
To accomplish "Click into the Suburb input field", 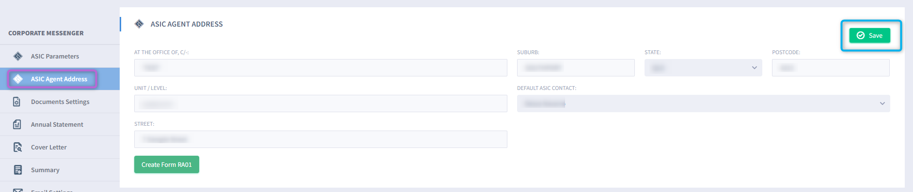I will pos(576,68).
